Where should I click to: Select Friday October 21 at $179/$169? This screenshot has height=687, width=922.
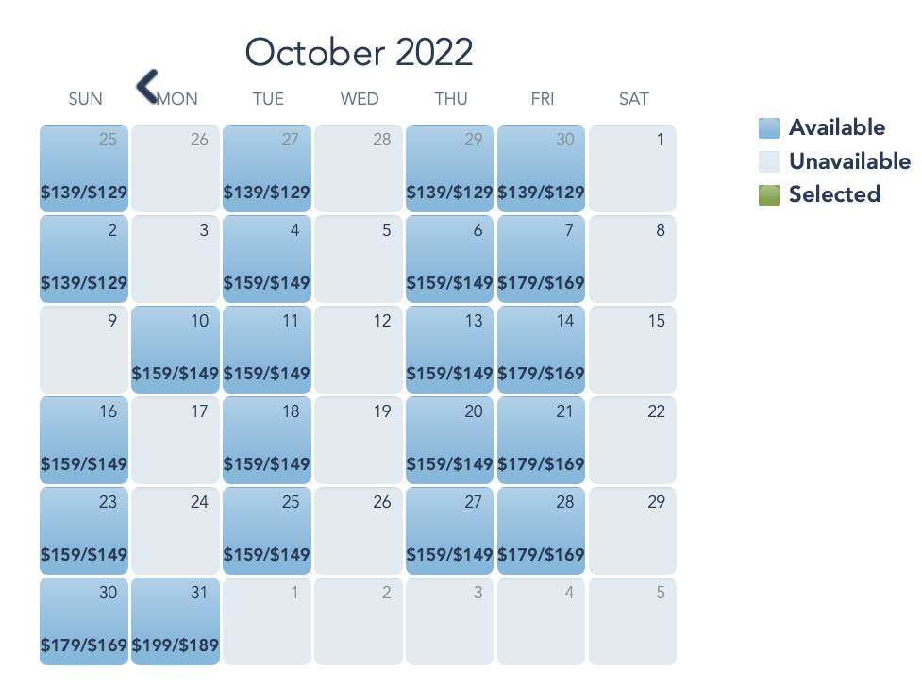point(542,440)
